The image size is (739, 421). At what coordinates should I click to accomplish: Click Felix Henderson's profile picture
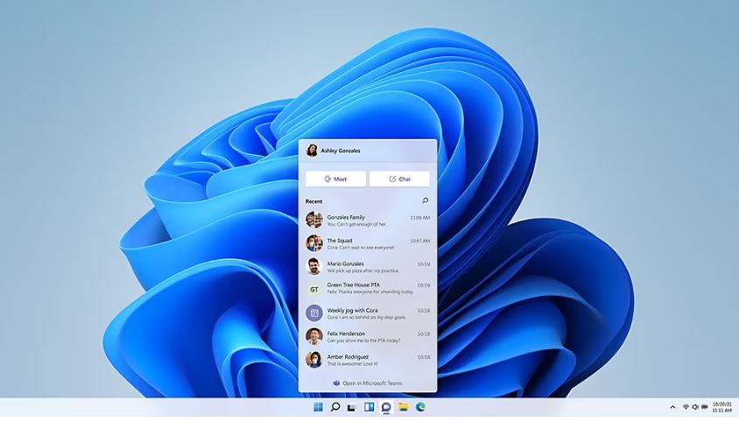[x=313, y=336]
